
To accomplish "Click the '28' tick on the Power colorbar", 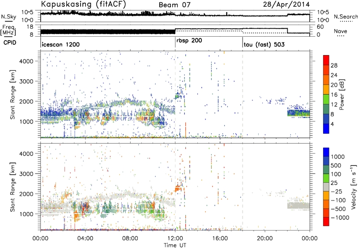I will click(x=334, y=65).
